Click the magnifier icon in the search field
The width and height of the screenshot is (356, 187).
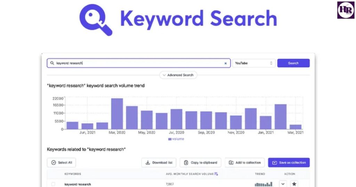pyautogui.click(x=52, y=63)
